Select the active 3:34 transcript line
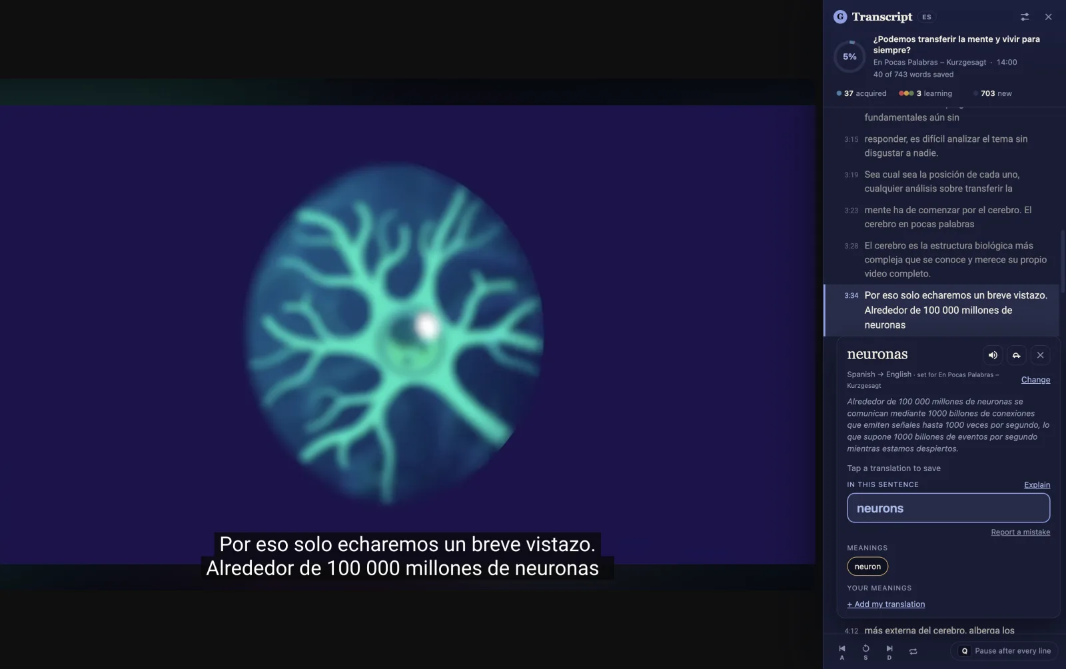 click(941, 310)
